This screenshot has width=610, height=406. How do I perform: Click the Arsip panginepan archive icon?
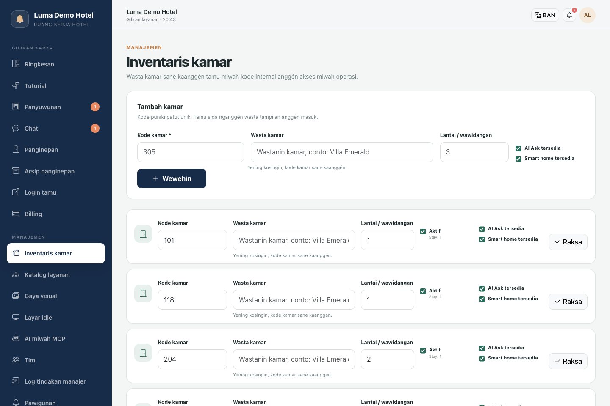click(x=16, y=171)
